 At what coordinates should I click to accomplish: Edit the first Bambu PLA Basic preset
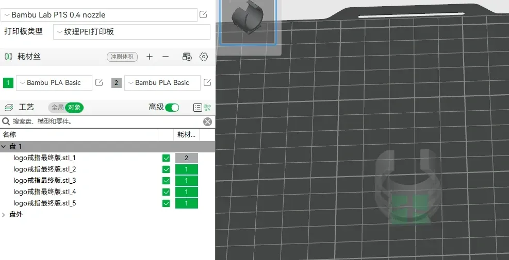coord(99,82)
